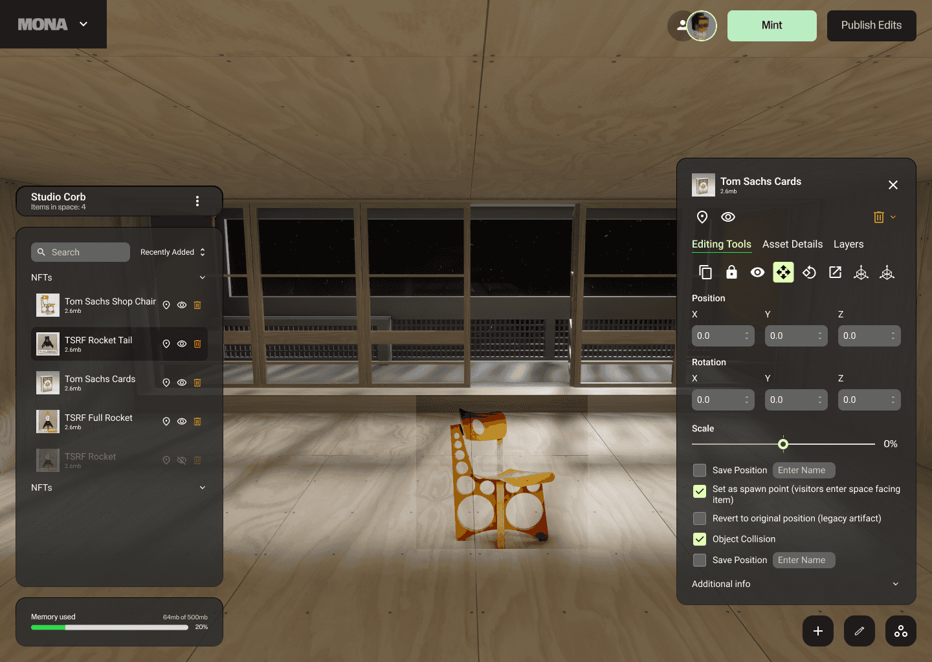This screenshot has width=932, height=662.
Task: Click the duplicate icon in Editing Tools
Action: tap(705, 273)
